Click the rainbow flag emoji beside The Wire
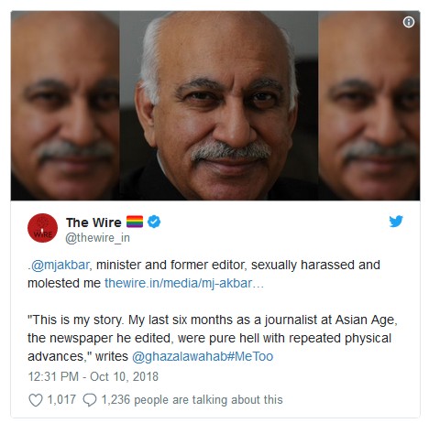The width and height of the screenshot is (429, 423). point(135,222)
